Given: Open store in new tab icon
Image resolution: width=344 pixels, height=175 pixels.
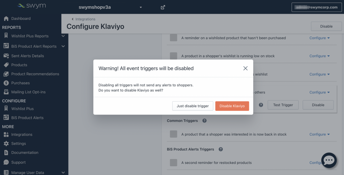Looking at the screenshot, I should 163,7.
